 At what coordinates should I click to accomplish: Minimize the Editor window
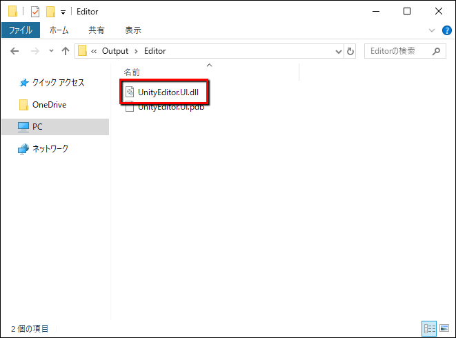click(376, 11)
